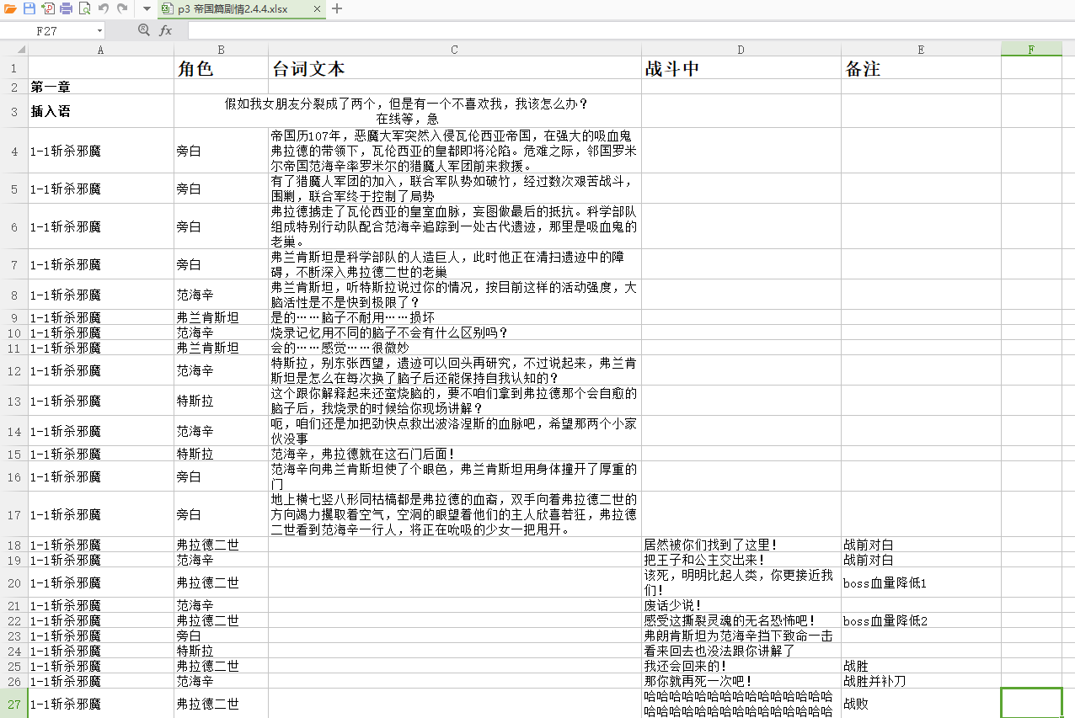This screenshot has width=1075, height=718.
Task: Select 1-1斩杀邪魔 in row 18
Action: pyautogui.click(x=101, y=545)
